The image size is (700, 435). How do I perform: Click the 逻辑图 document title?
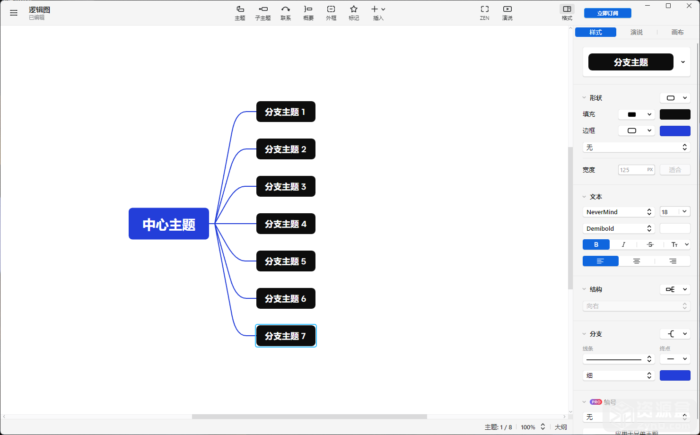tap(39, 9)
